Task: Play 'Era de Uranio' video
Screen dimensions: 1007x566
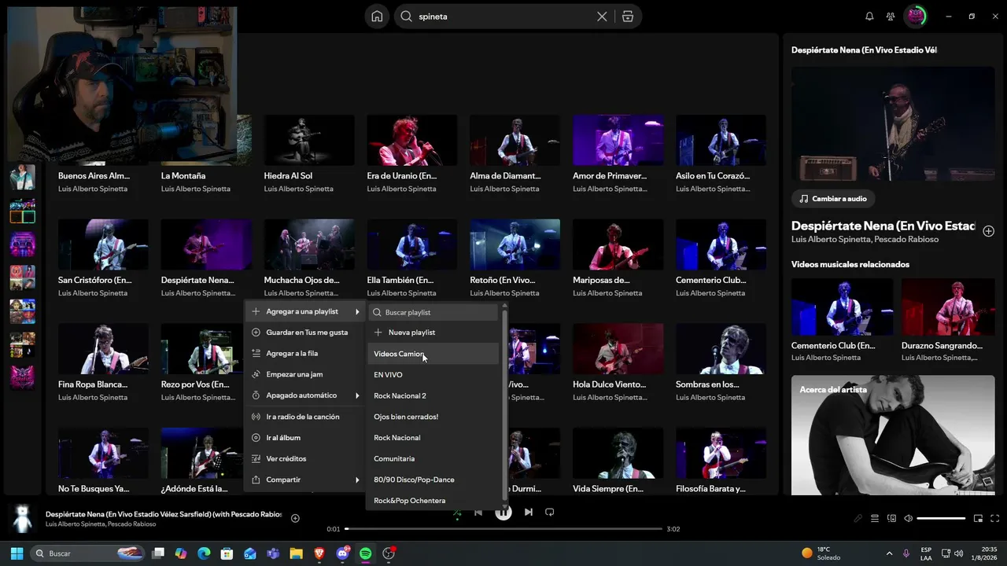Action: point(412,140)
